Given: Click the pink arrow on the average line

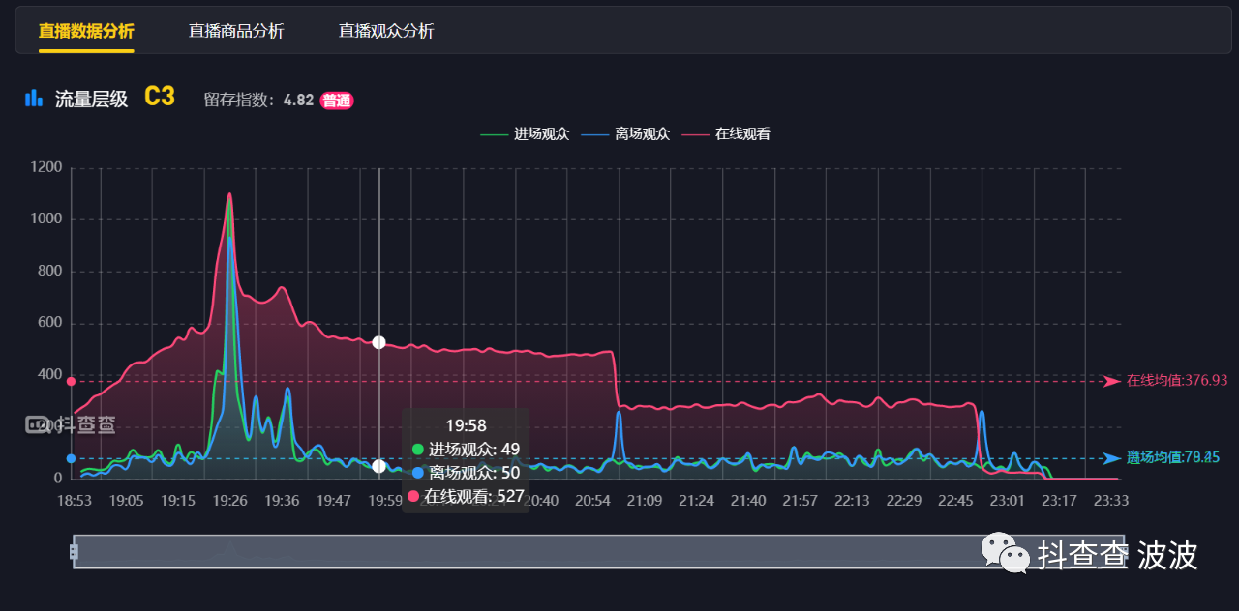Looking at the screenshot, I should pyautogui.click(x=1112, y=381).
